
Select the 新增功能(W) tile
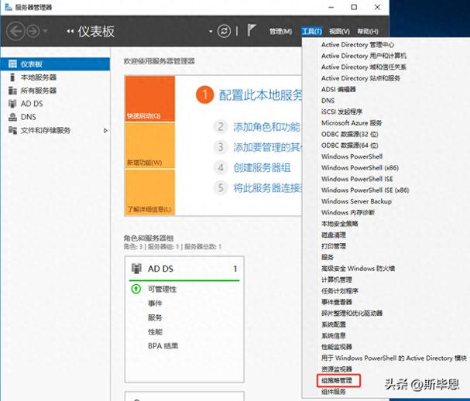[150, 146]
